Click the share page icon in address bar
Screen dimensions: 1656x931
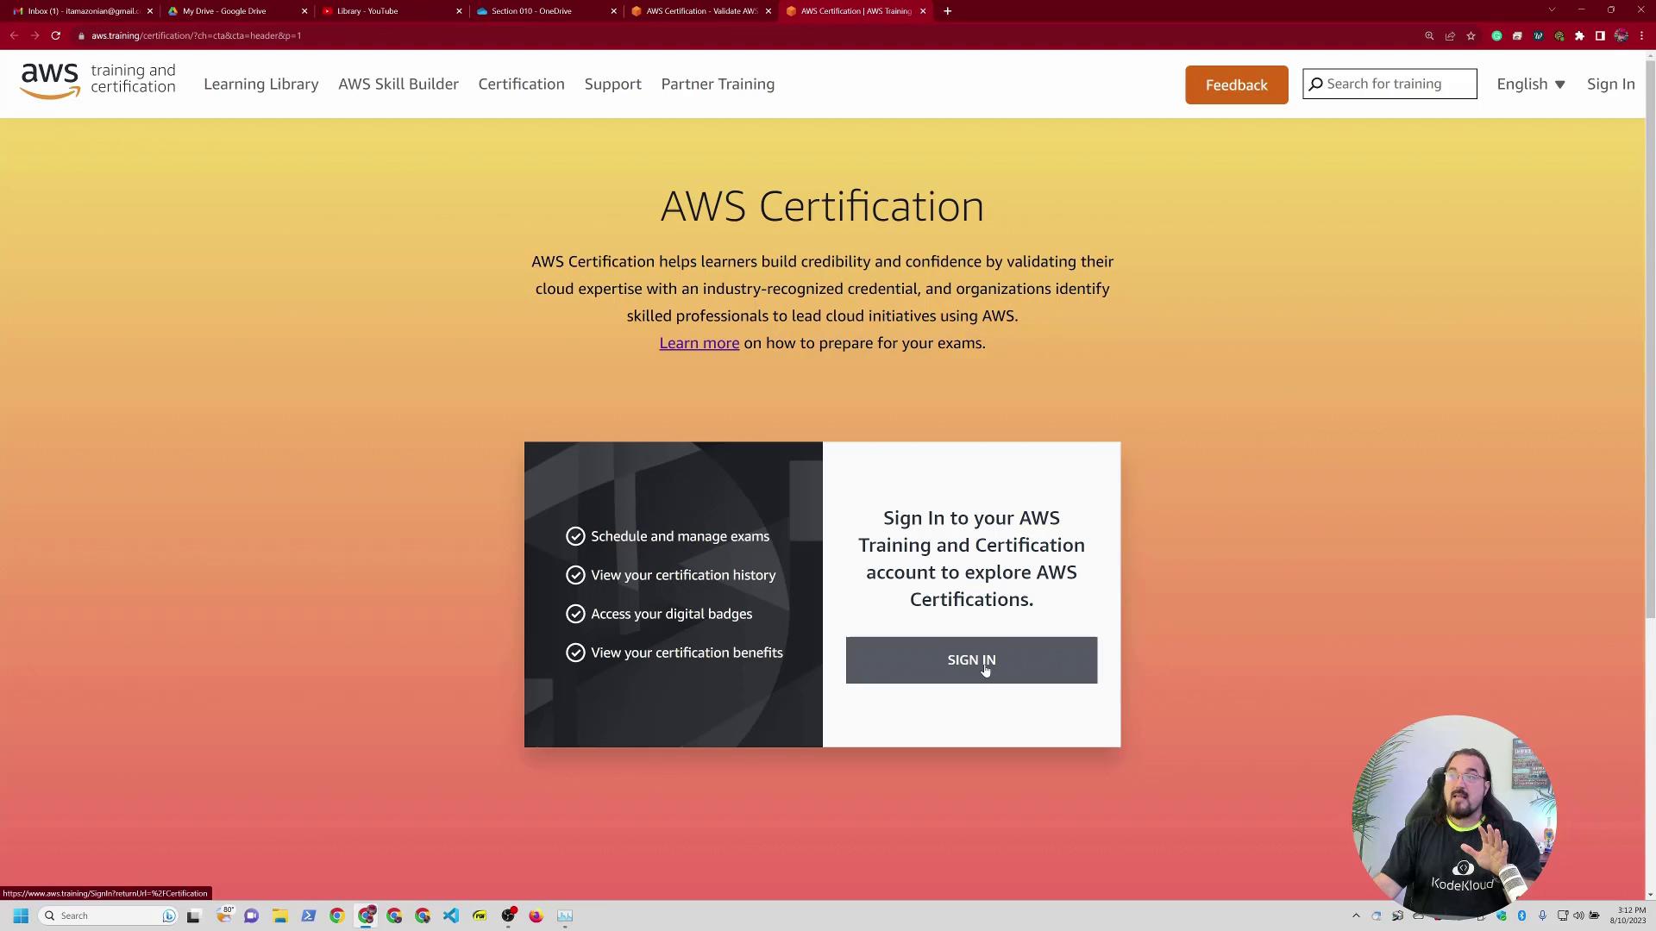point(1450,36)
